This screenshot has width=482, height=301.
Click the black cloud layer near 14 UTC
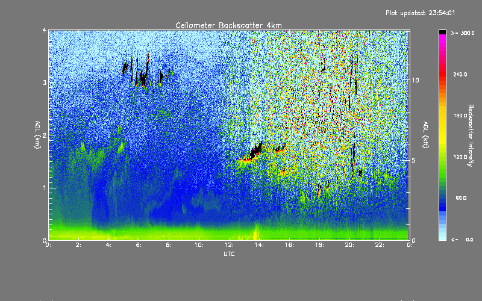(x=256, y=151)
